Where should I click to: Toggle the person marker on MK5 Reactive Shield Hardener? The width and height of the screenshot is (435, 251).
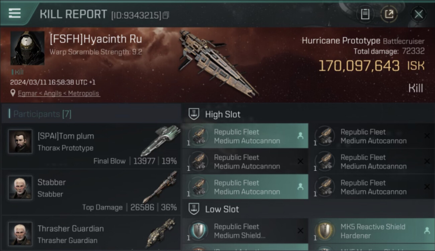(x=427, y=231)
